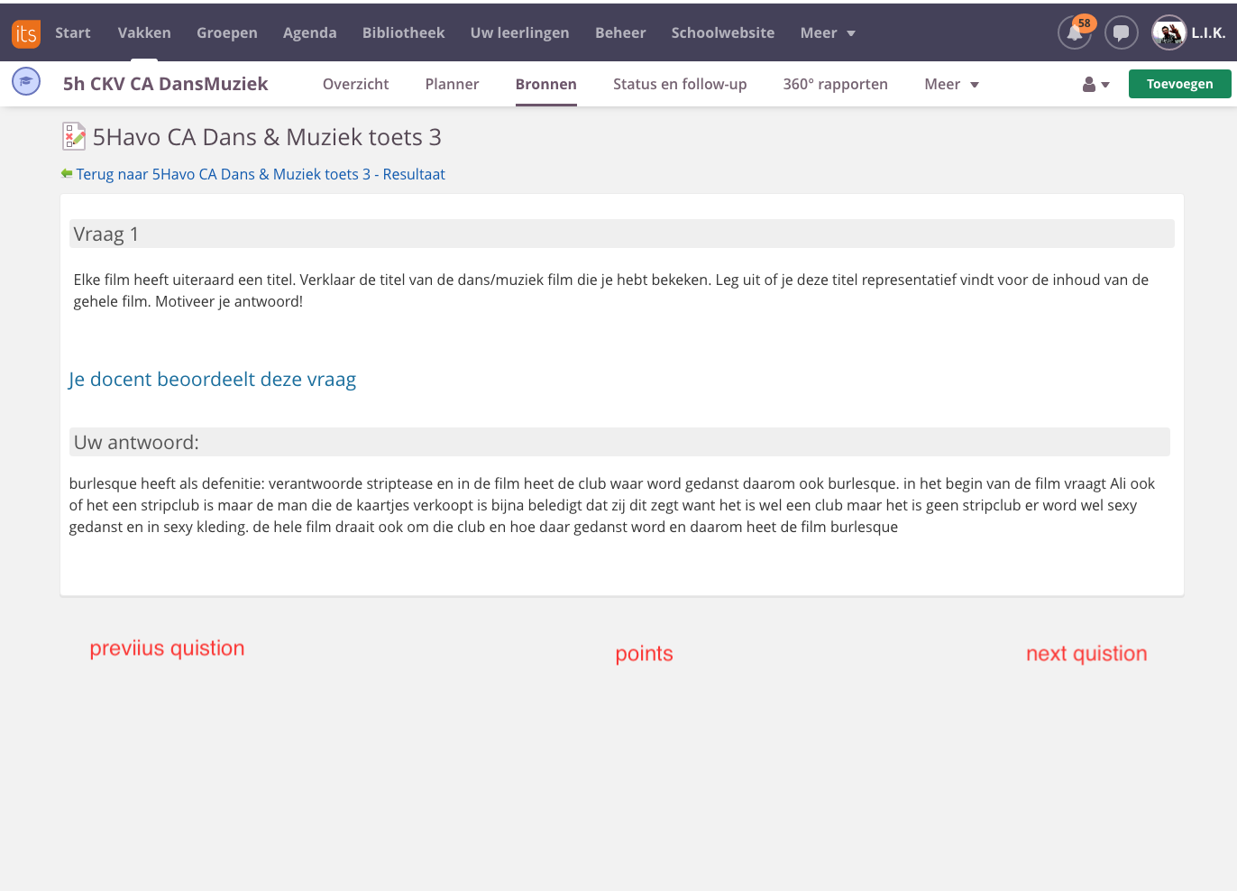Screen dimensions: 1237x891
Task: Click the green back arrow icon
Action: coord(67,173)
